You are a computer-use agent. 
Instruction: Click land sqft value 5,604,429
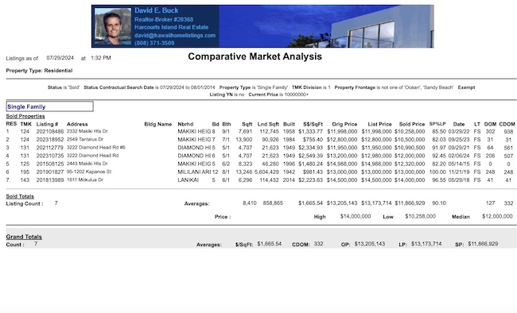click(266, 172)
